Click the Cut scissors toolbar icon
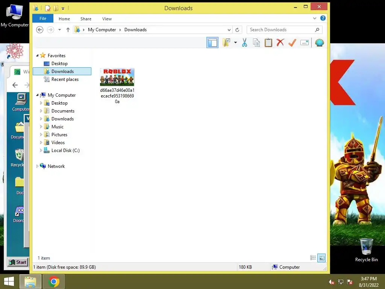This screenshot has width=385, height=289. tap(244, 43)
